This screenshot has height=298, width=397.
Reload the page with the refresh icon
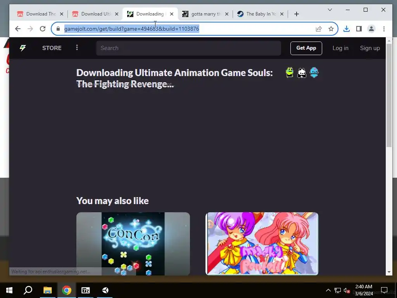pyautogui.click(x=43, y=29)
